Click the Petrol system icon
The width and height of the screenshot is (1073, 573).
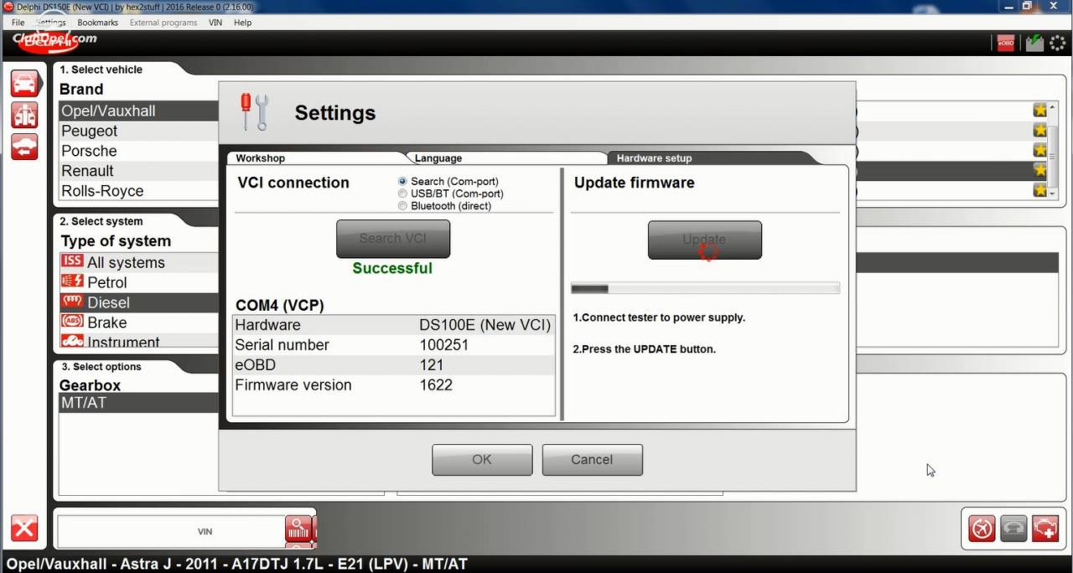72,281
